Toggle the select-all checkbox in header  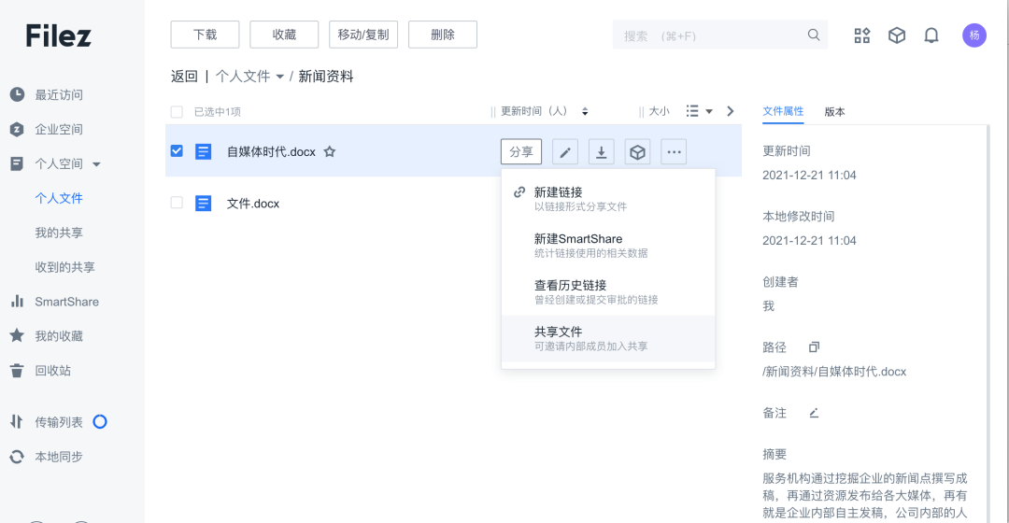177,112
